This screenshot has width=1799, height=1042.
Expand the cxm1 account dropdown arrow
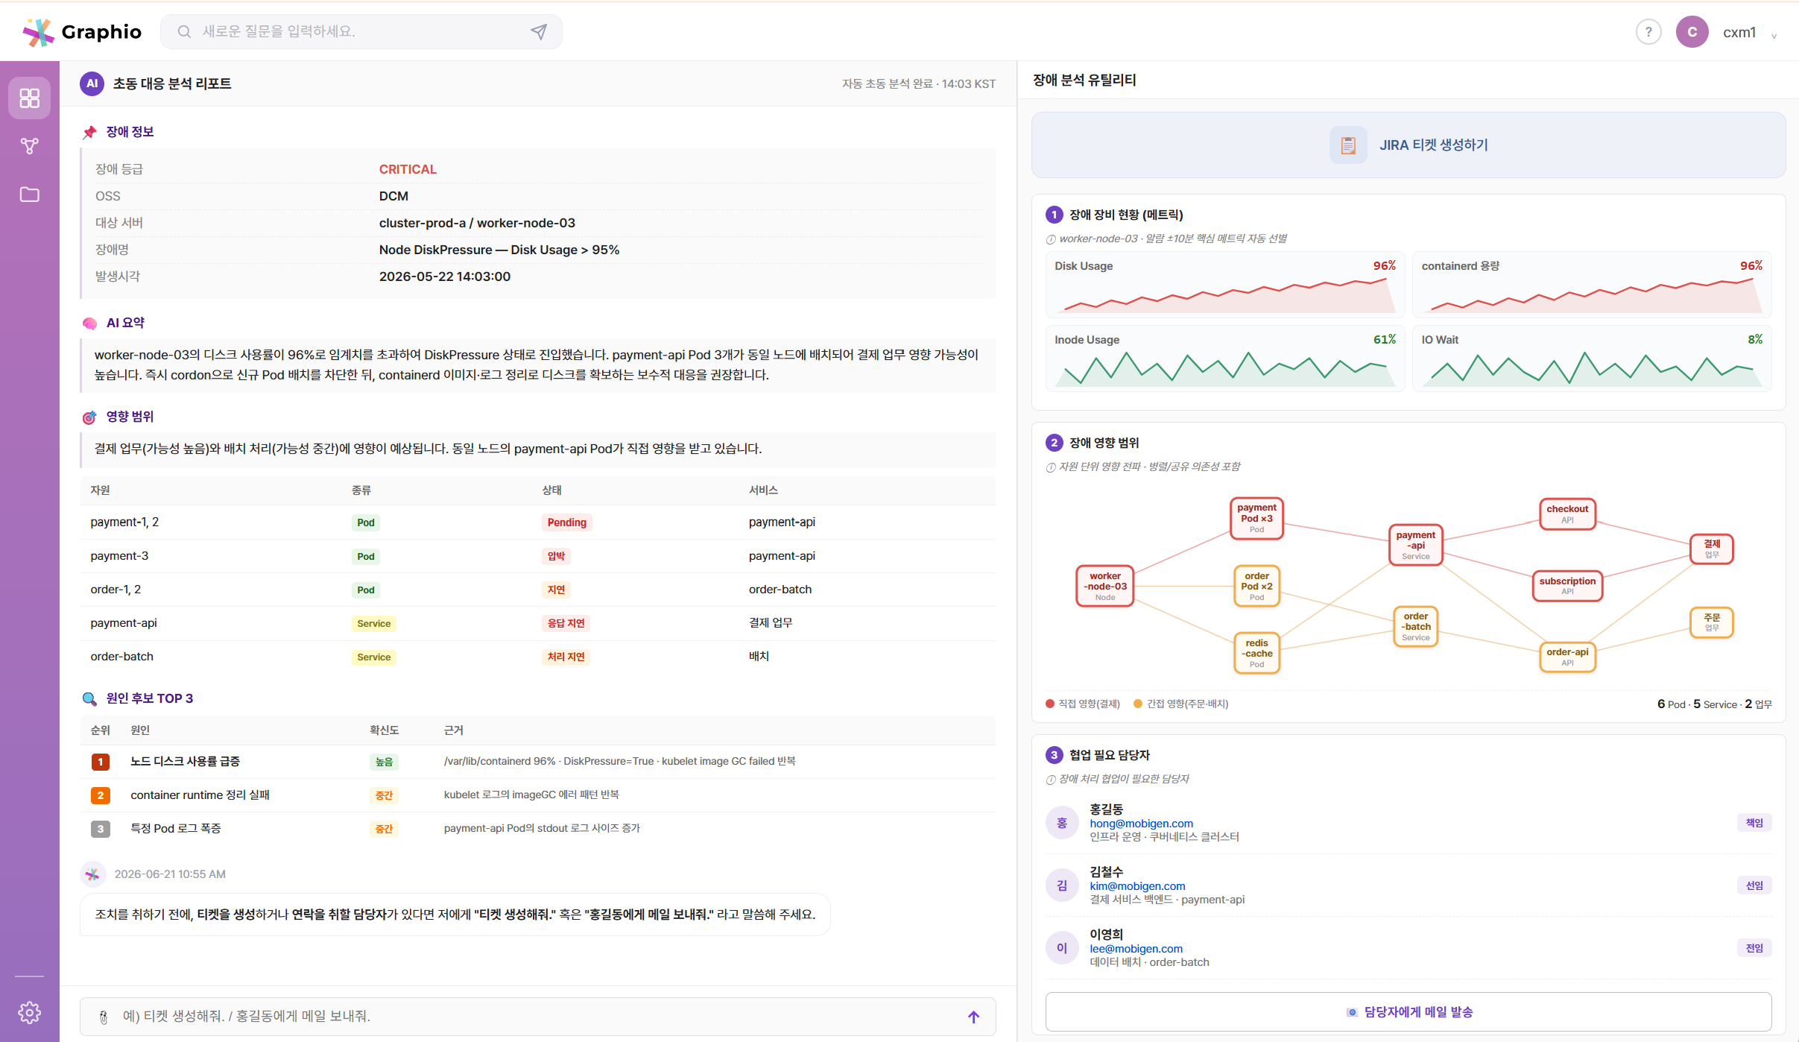(1774, 35)
